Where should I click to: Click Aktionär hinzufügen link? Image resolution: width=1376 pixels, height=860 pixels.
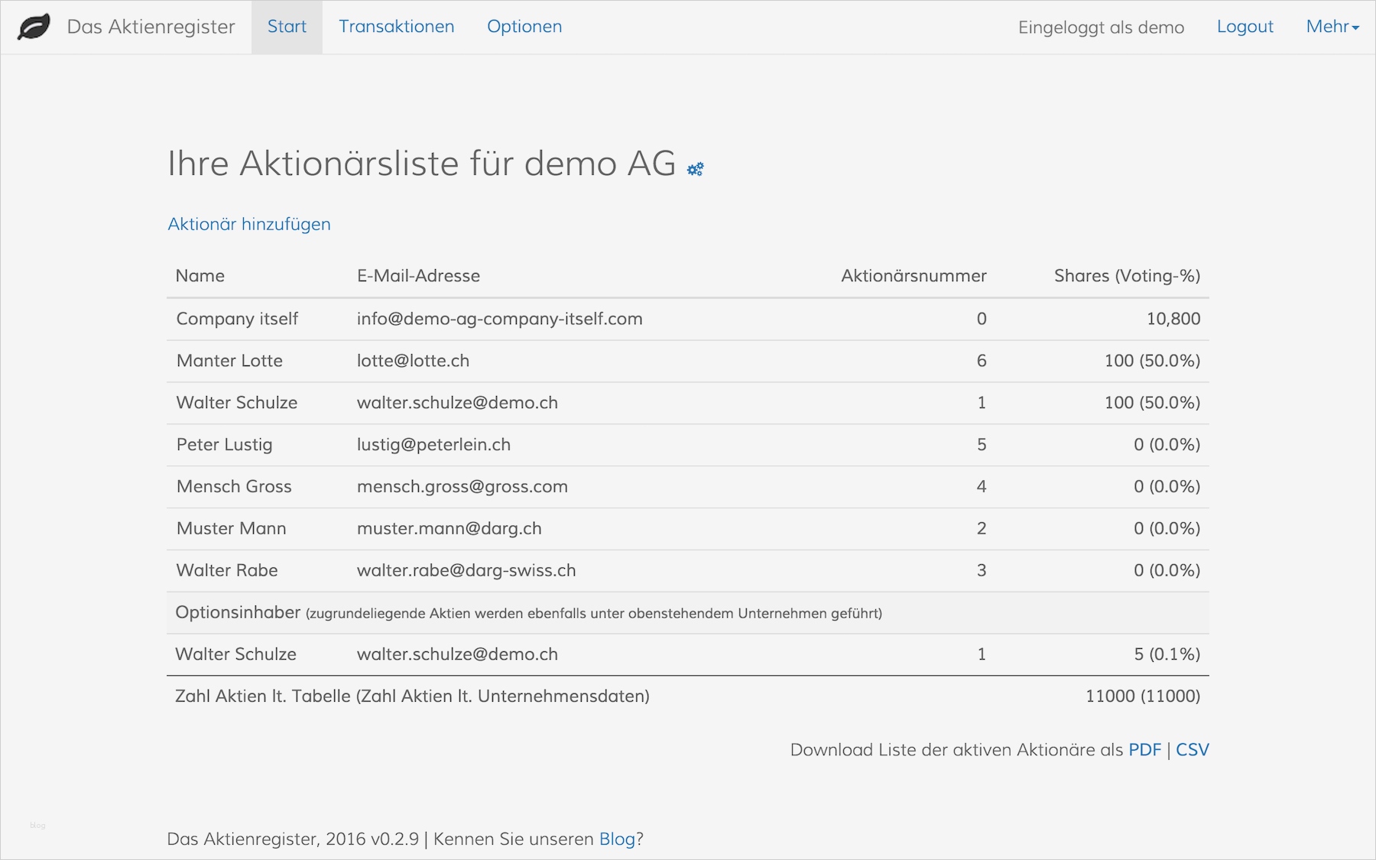[x=249, y=224]
